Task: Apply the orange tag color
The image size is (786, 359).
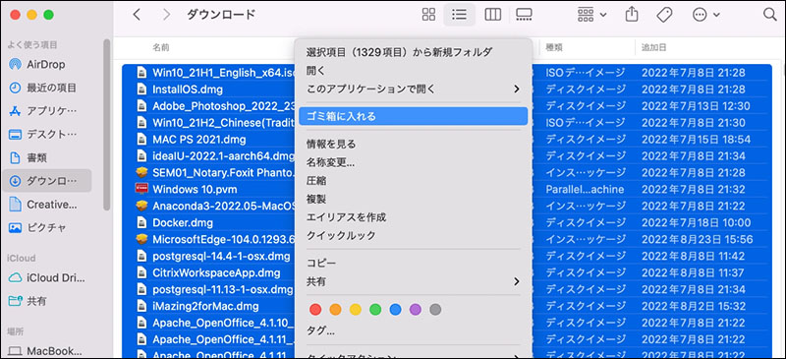Action: click(x=335, y=309)
